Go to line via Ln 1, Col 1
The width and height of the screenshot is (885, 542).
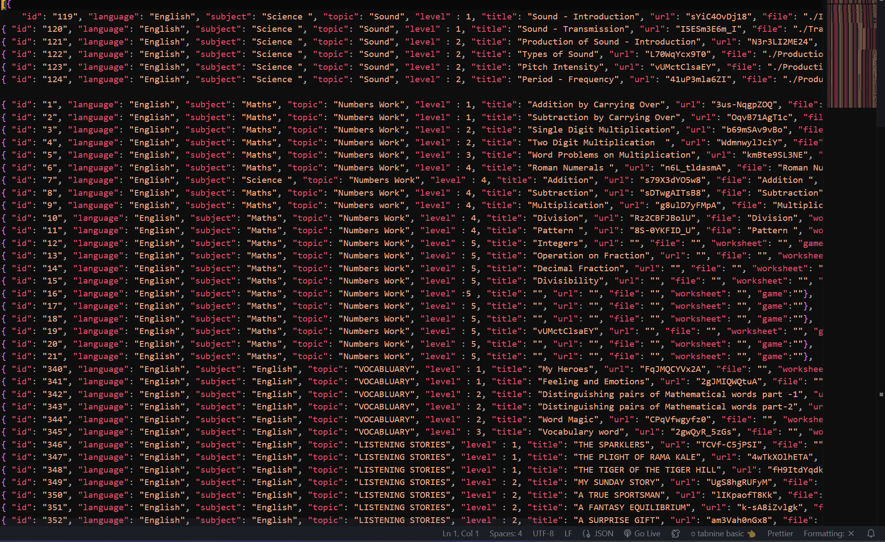(x=460, y=534)
